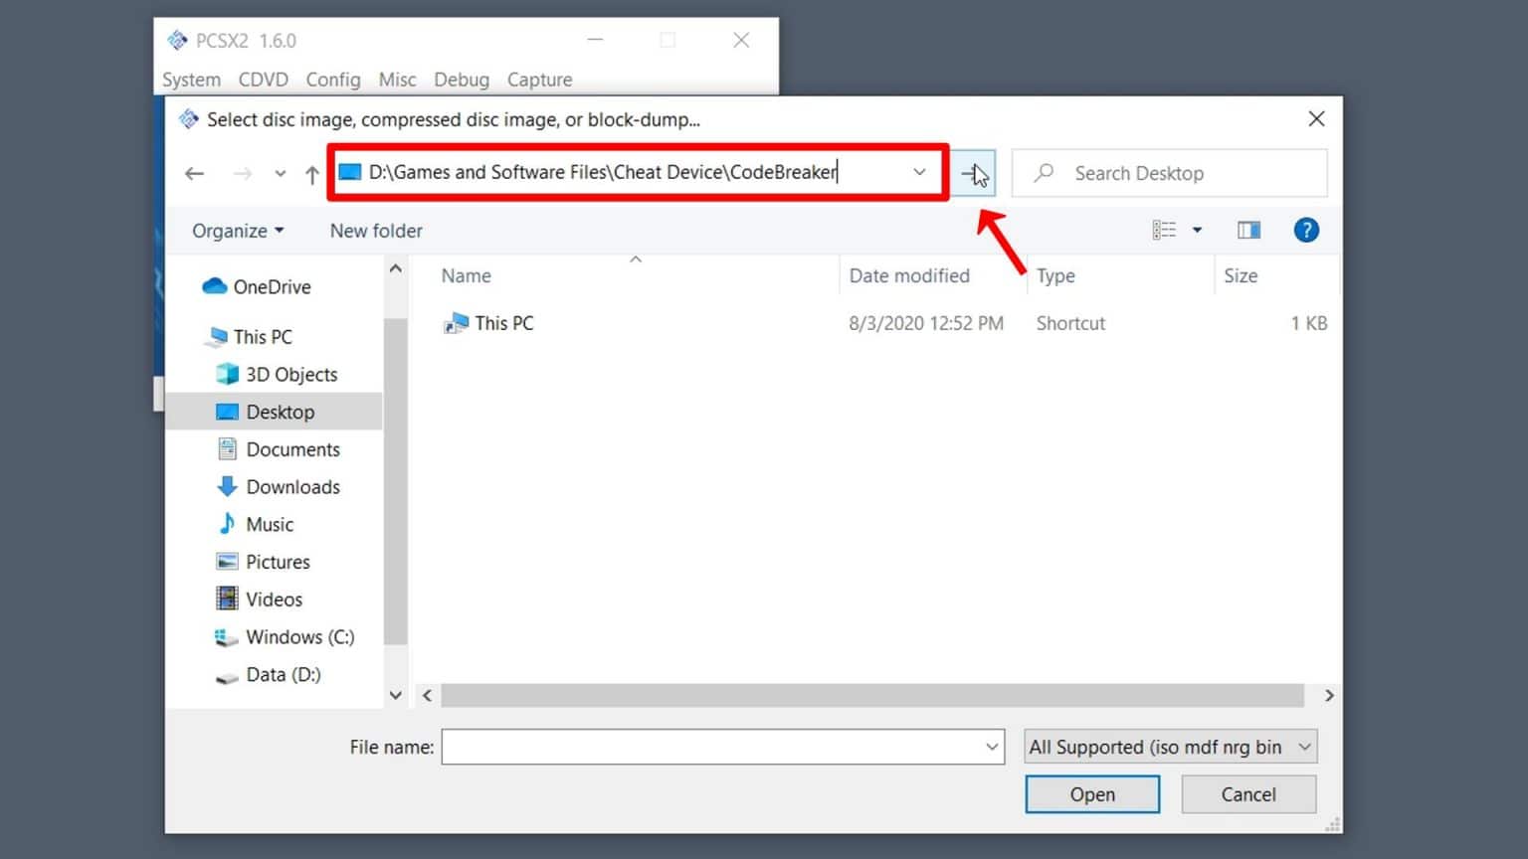Open the view options dropdown arrow
Screen dimensions: 1528x859
(1197, 231)
